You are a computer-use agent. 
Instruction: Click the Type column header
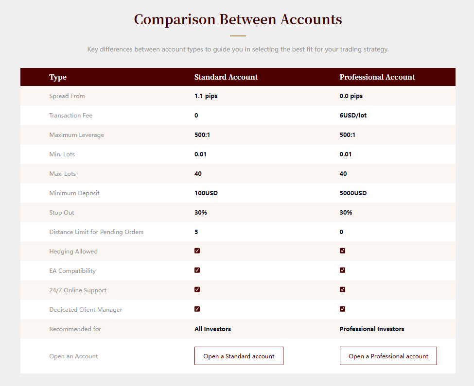[x=58, y=77]
